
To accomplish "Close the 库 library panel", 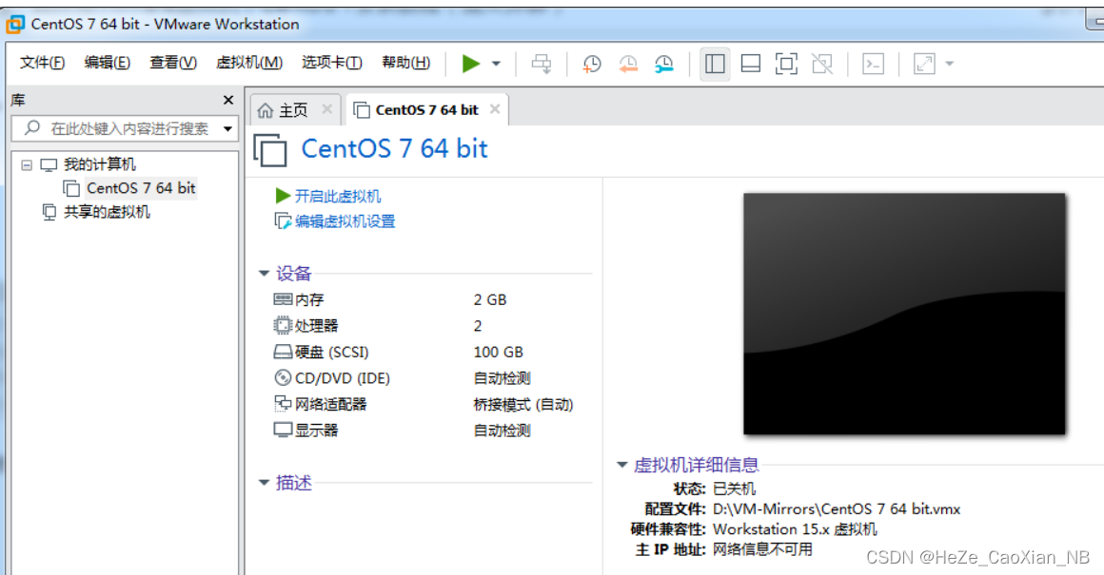I will [228, 100].
